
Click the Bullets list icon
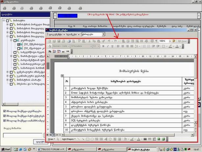149,46
